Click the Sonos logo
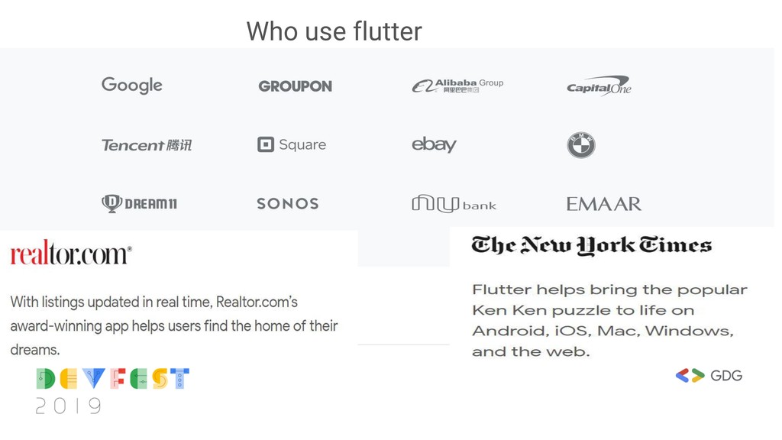Image resolution: width=782 pixels, height=440 pixels. 288,204
